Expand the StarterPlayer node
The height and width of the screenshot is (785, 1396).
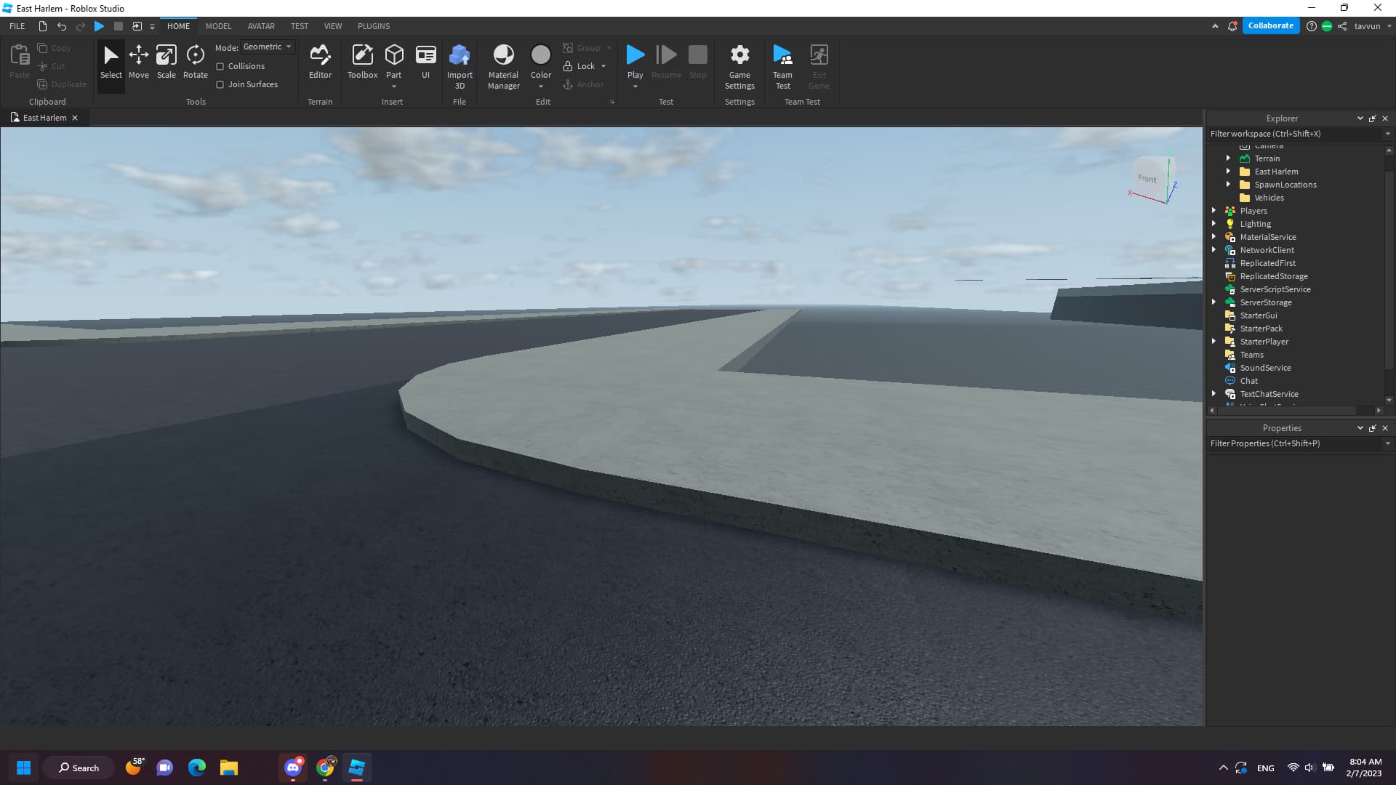coord(1214,342)
